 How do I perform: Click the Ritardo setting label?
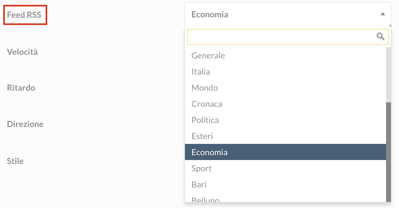tap(21, 88)
